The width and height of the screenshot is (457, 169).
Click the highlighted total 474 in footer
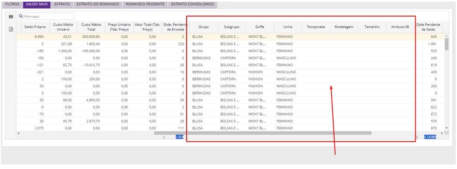coord(179,137)
